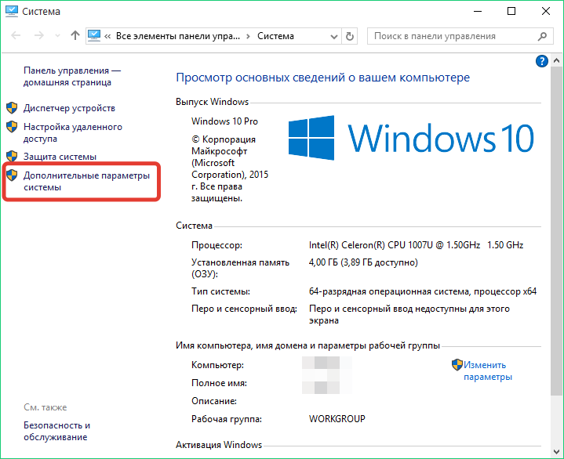The height and width of the screenshot is (459, 564).
Task: Click the Back navigation arrow
Action: coord(16,35)
